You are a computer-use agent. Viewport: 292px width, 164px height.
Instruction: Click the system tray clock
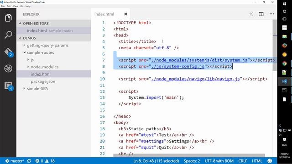(x=284, y=156)
